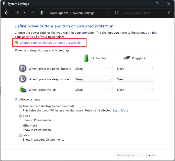The image size is (175, 161).
Task: Open power button On battery dropdown
Action: point(94,69)
